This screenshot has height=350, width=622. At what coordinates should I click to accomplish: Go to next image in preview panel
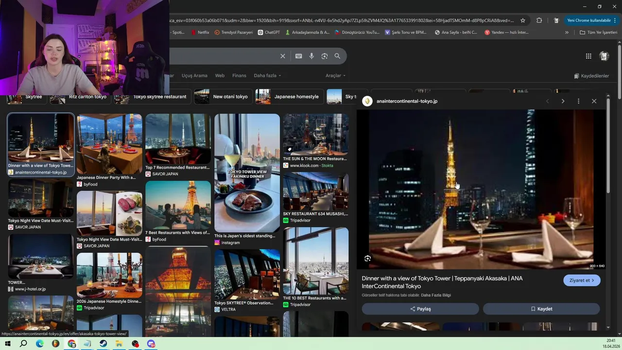(x=563, y=101)
